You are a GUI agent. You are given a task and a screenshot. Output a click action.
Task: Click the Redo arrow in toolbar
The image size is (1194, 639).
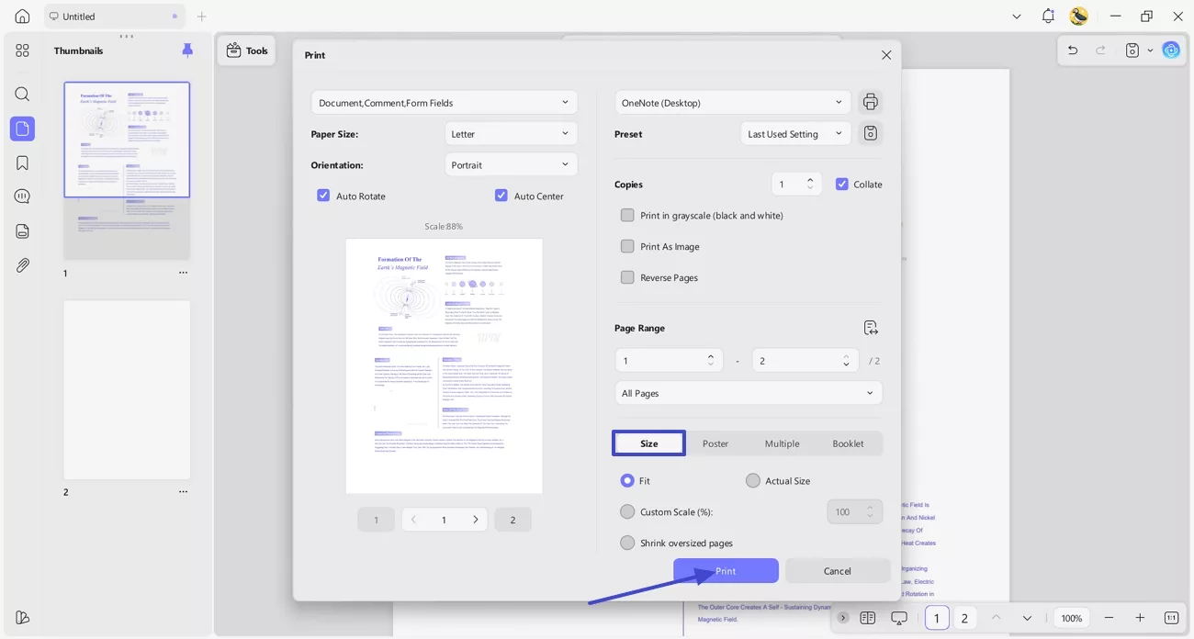(x=1100, y=50)
